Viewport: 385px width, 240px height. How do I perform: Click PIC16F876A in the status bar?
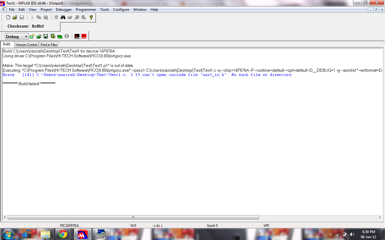point(69,226)
